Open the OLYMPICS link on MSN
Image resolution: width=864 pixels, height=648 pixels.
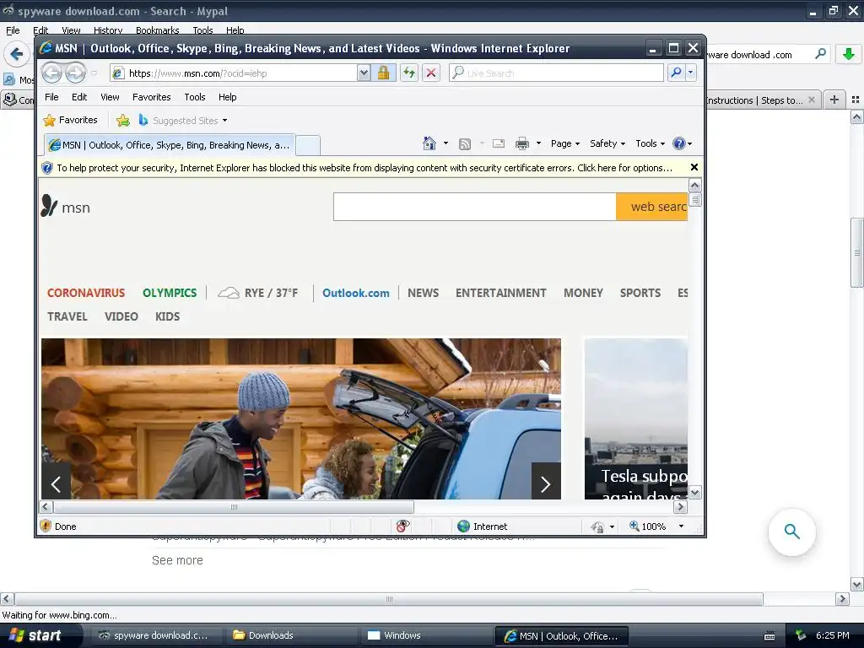[x=170, y=293]
